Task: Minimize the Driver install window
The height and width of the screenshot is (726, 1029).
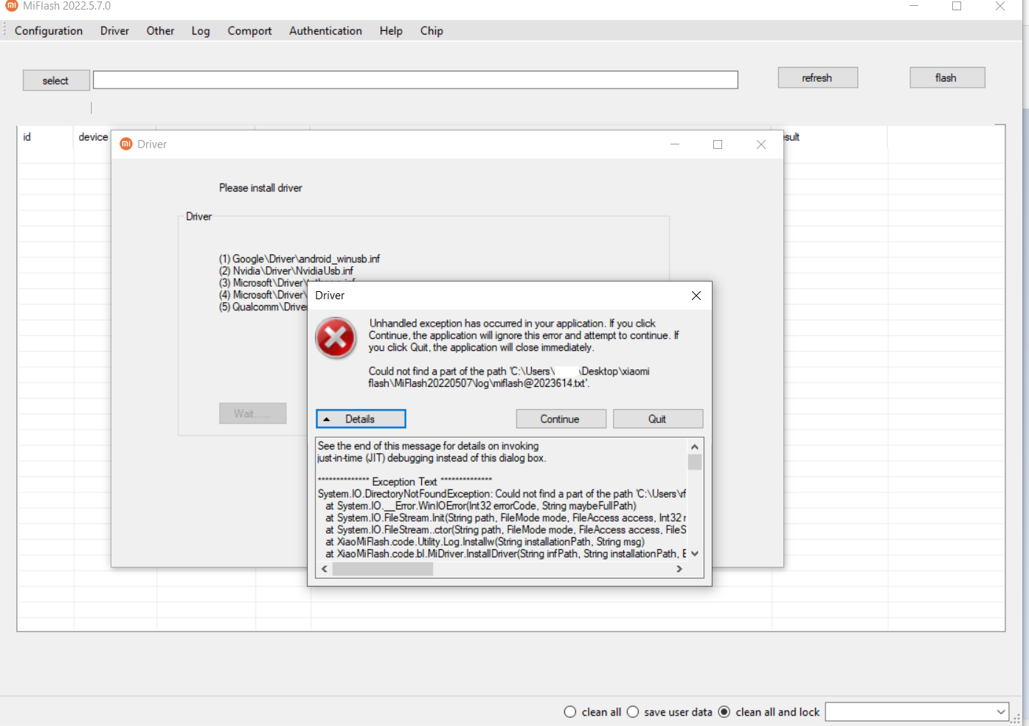Action: (674, 144)
